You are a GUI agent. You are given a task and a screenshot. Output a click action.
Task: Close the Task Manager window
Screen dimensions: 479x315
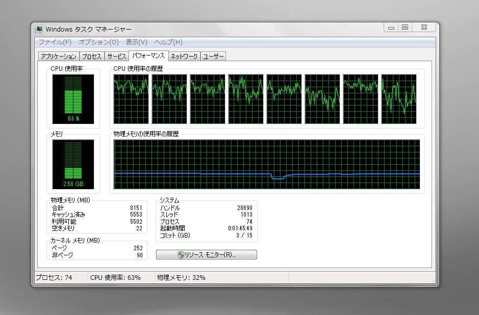(424, 28)
